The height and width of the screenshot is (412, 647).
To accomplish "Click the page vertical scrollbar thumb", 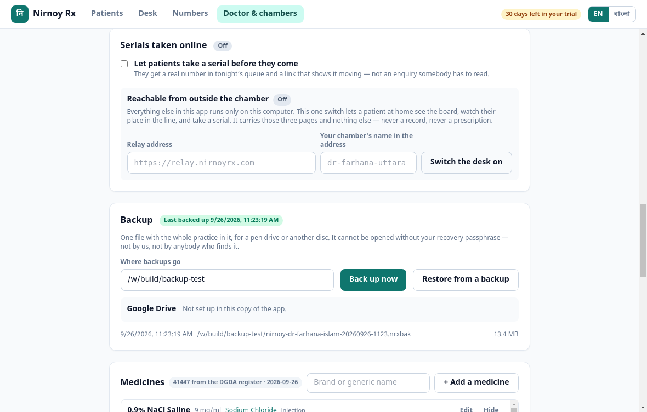I will pyautogui.click(x=643, y=241).
